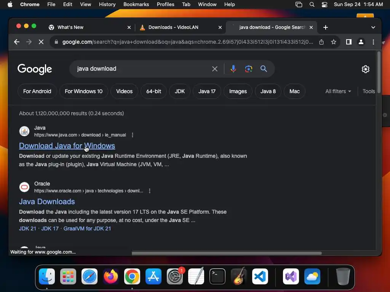Close the Downloads - VideoLAN tab

click(220, 27)
